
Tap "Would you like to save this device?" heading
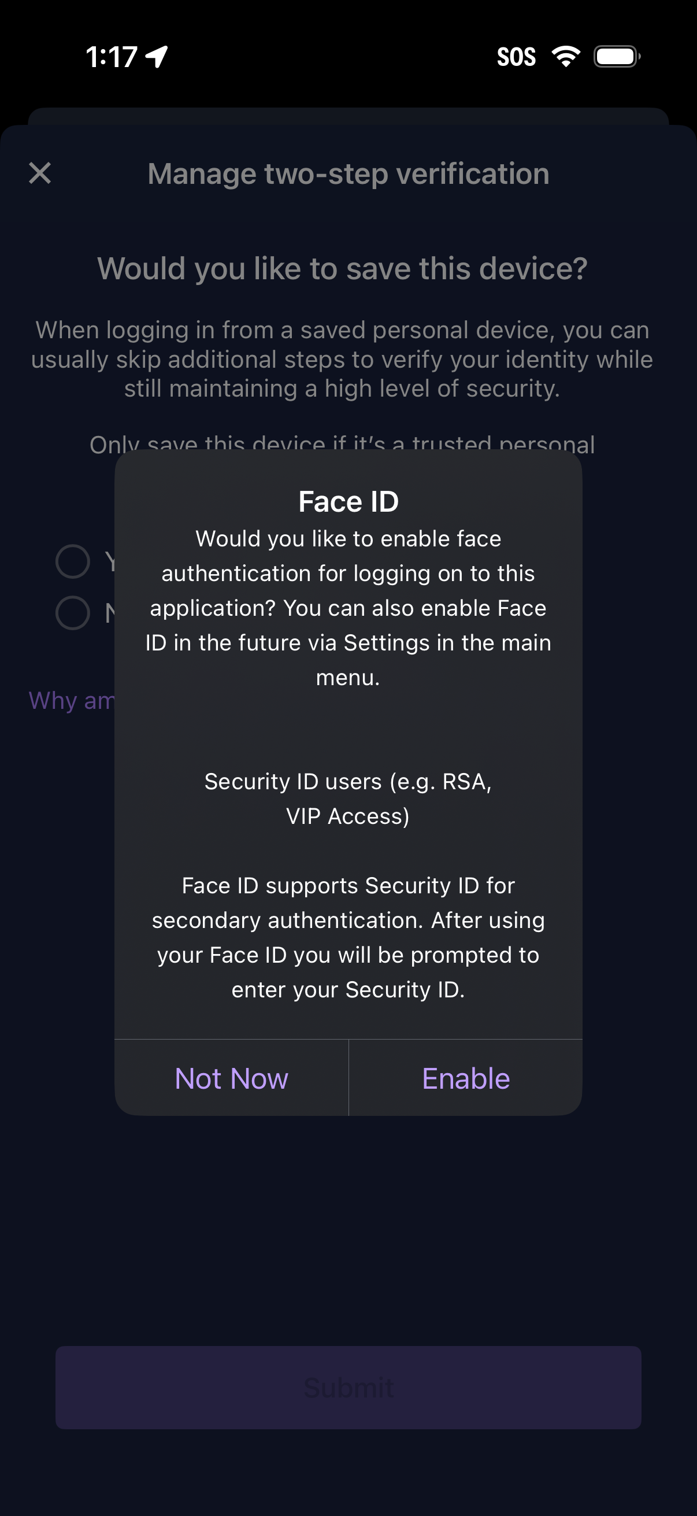point(342,269)
